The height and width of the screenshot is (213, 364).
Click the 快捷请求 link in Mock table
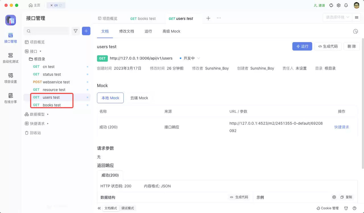pyautogui.click(x=342, y=127)
